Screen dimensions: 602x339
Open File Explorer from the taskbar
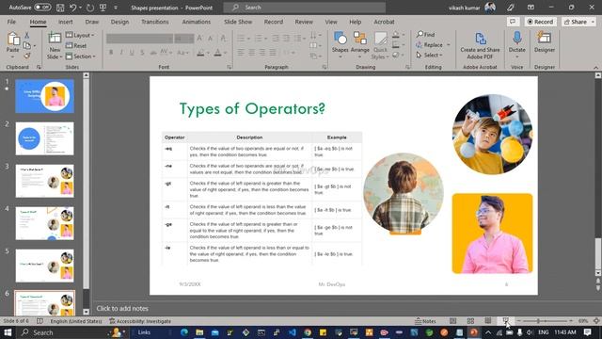(199, 332)
